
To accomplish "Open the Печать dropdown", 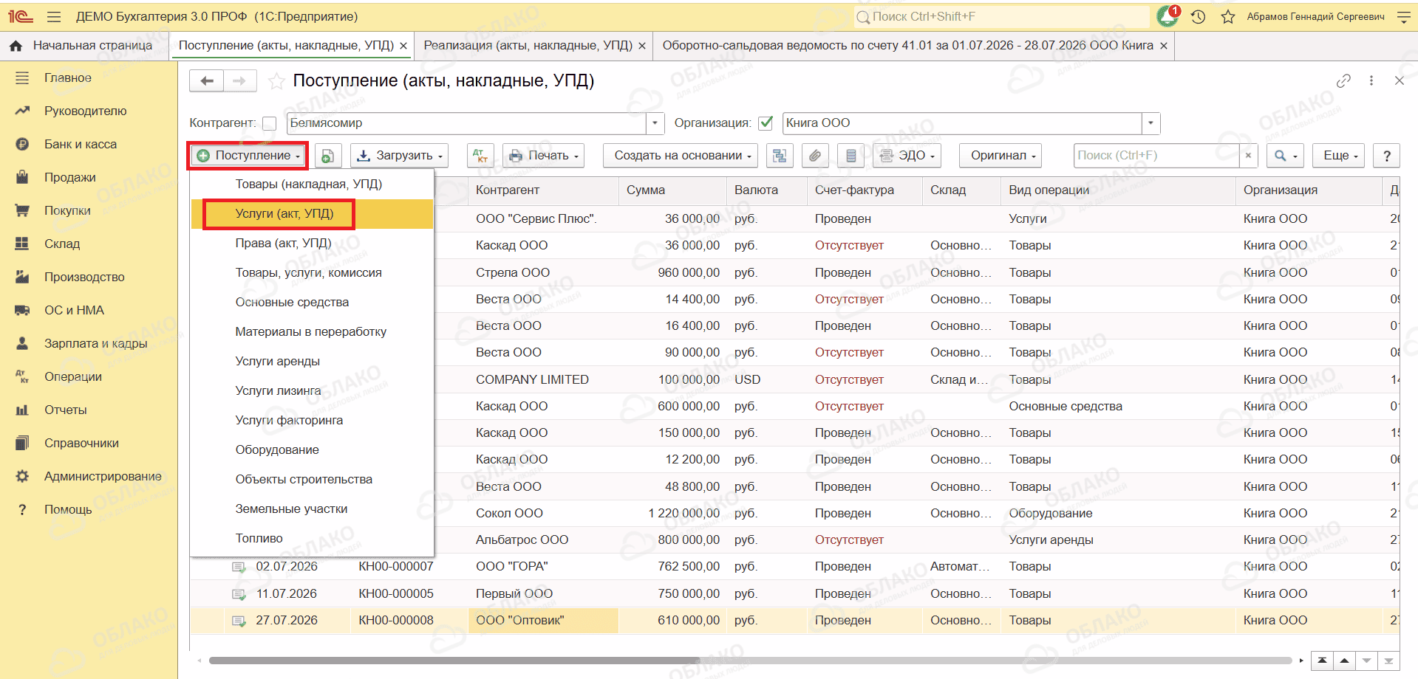I will (544, 156).
